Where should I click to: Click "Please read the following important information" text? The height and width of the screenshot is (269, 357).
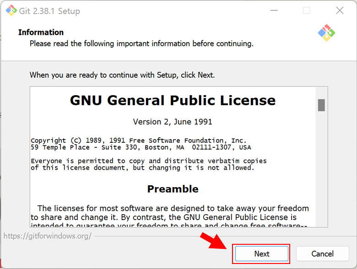point(141,43)
